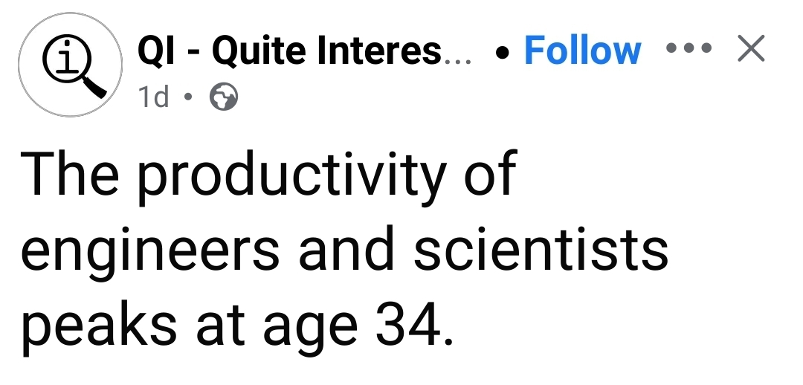Dismiss the post with the X icon
The width and height of the screenshot is (803, 385).
[x=749, y=49]
